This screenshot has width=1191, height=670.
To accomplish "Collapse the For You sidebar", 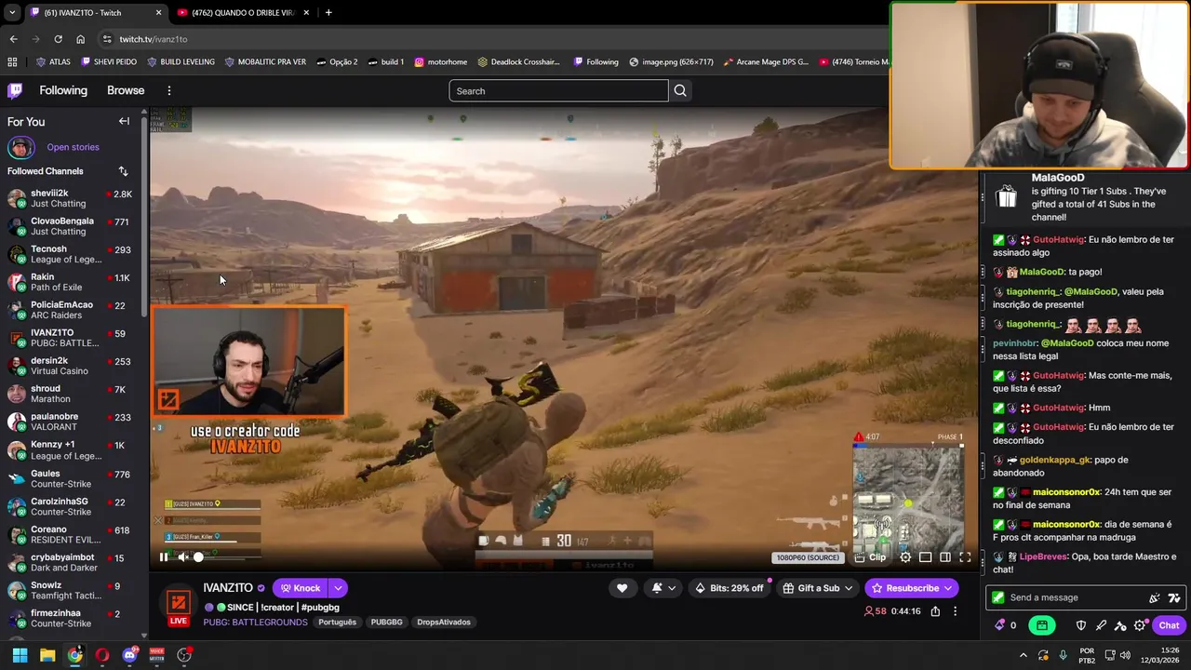I will click(x=124, y=121).
